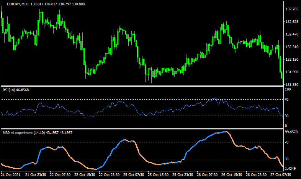
Task: Click the 21 Oct 23:30 time label
Action: (x=36, y=174)
